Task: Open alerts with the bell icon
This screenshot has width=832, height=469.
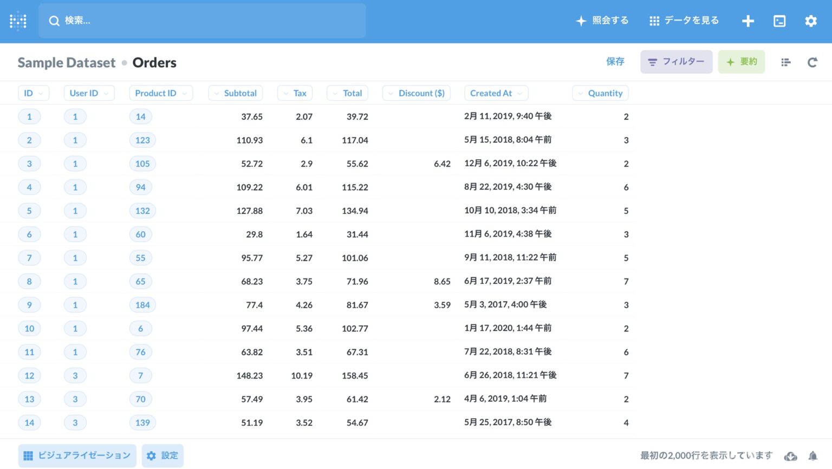Action: (812, 455)
